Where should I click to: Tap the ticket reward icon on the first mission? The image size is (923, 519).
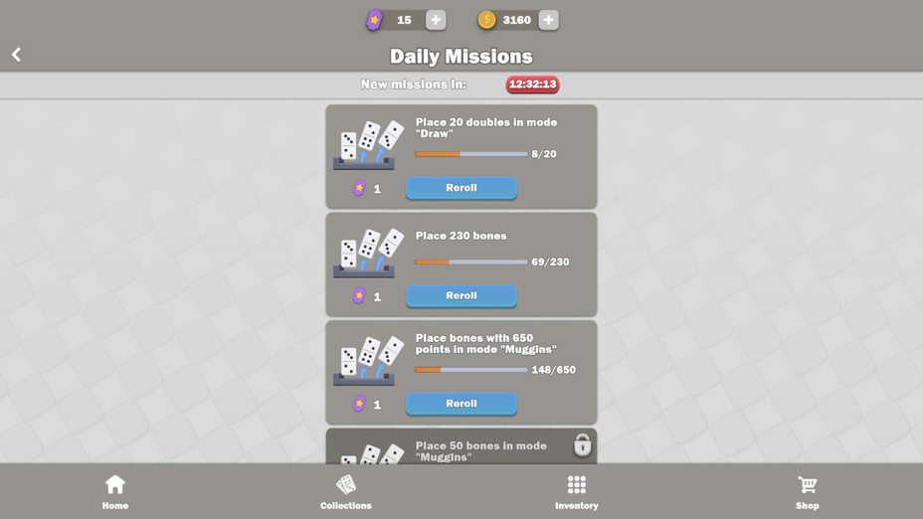(359, 188)
